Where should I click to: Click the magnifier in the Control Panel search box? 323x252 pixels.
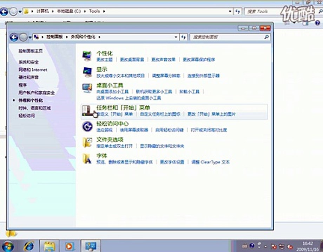266,37
